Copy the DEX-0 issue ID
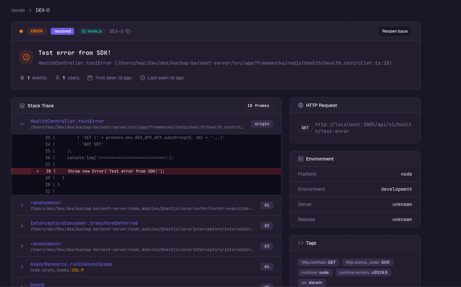The height and width of the screenshot is (287, 461). pyautogui.click(x=128, y=31)
